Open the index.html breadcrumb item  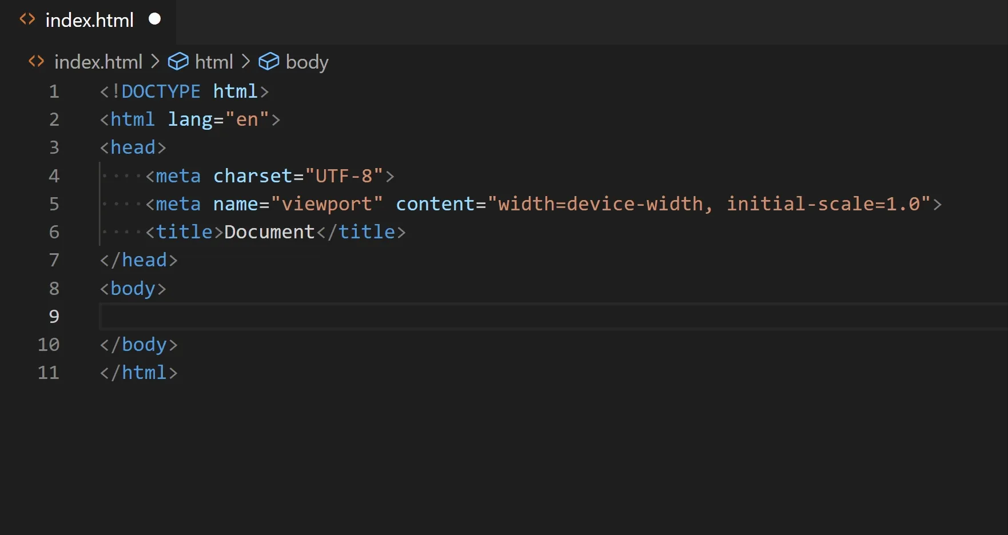98,62
